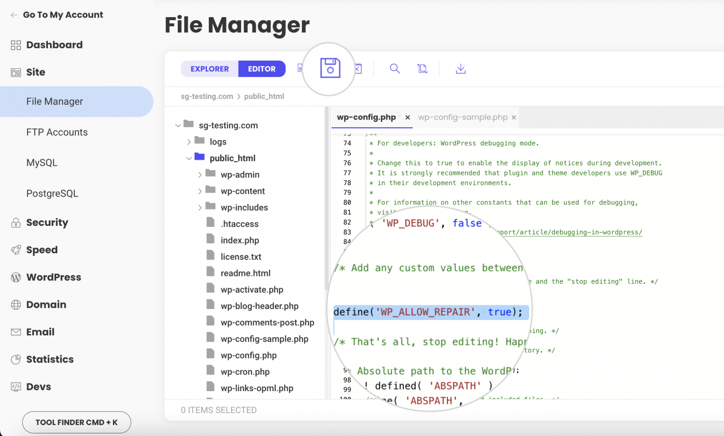Download the file with the download icon
724x436 pixels.
(x=461, y=69)
